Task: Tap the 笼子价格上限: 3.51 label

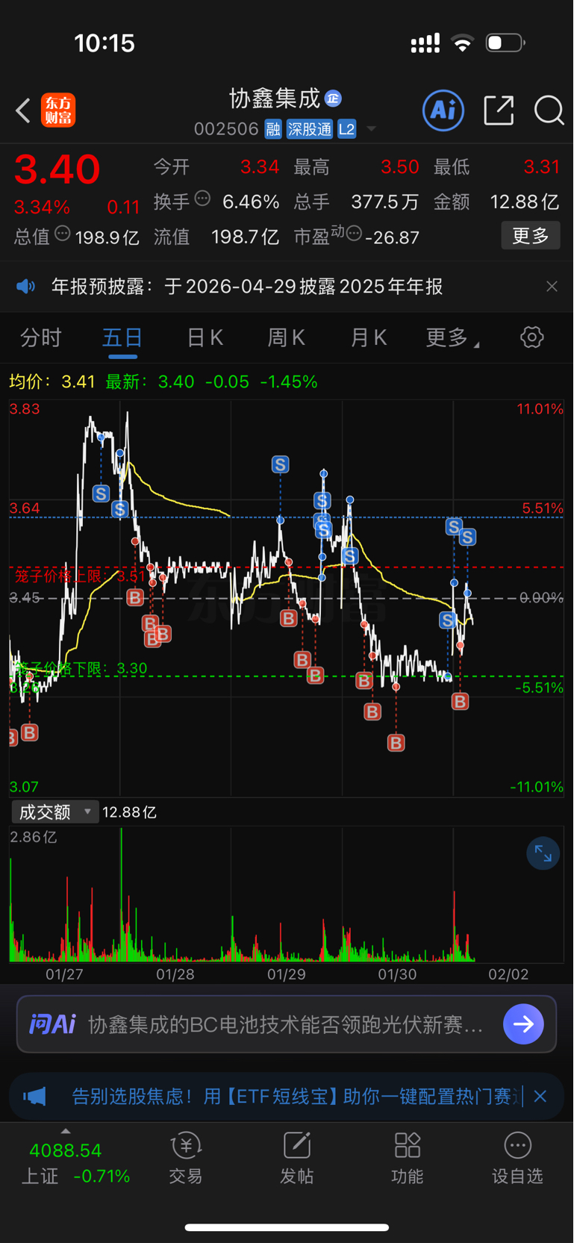Action: 81,576
